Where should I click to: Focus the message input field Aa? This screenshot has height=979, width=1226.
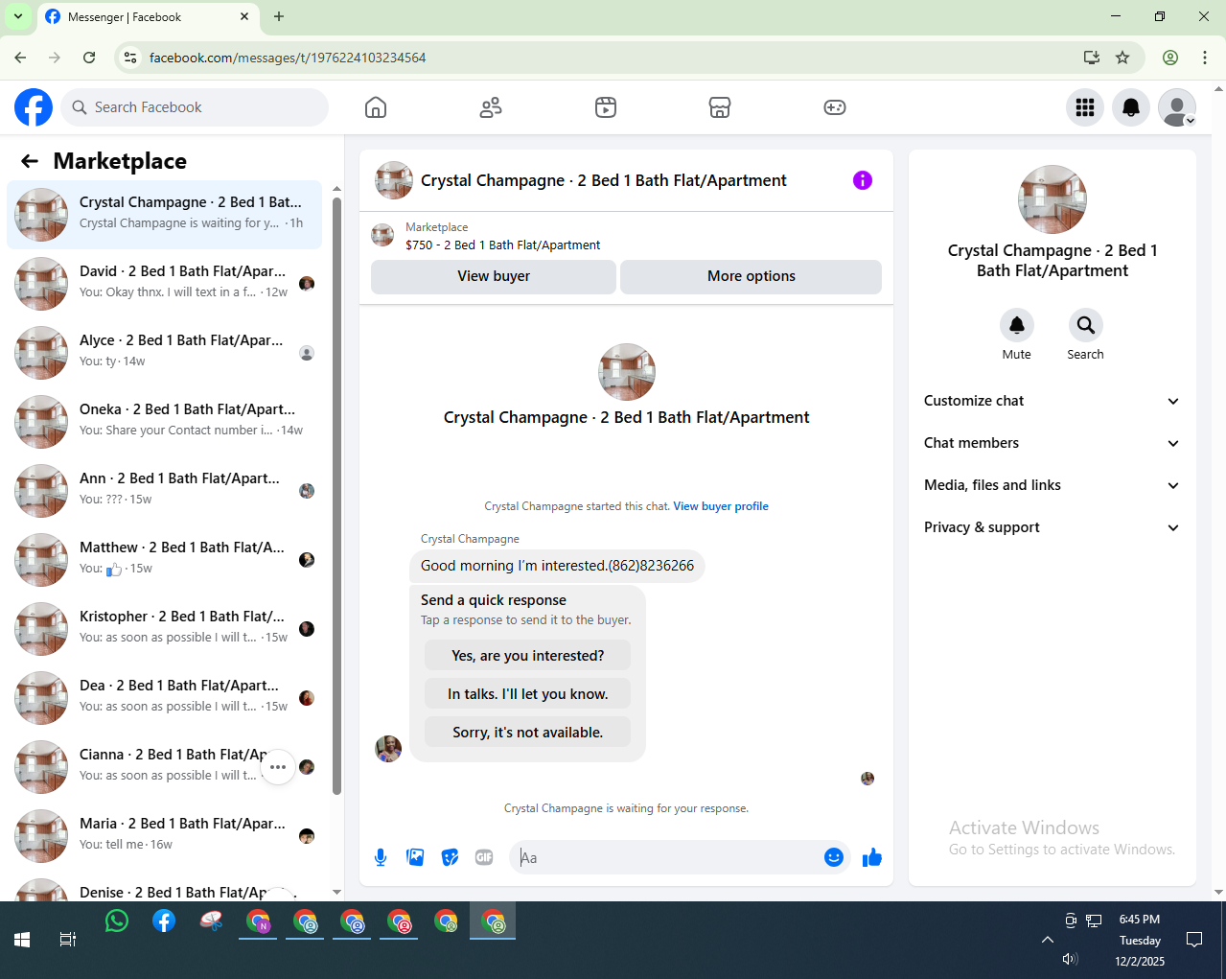pos(668,857)
